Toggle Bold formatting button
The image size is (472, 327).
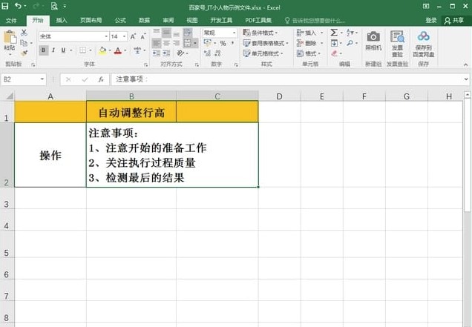[x=43, y=50]
